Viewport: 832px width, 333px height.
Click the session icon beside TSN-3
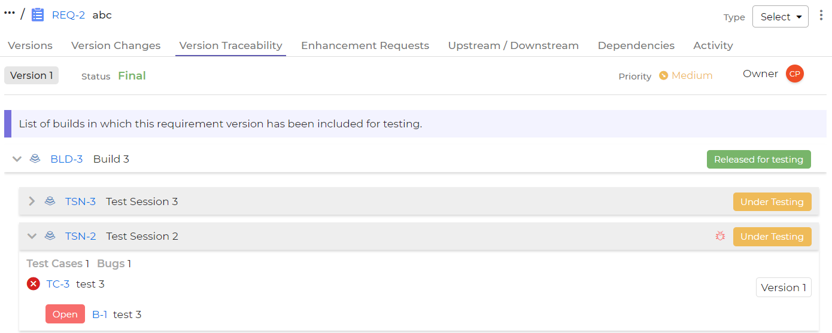pyautogui.click(x=50, y=201)
